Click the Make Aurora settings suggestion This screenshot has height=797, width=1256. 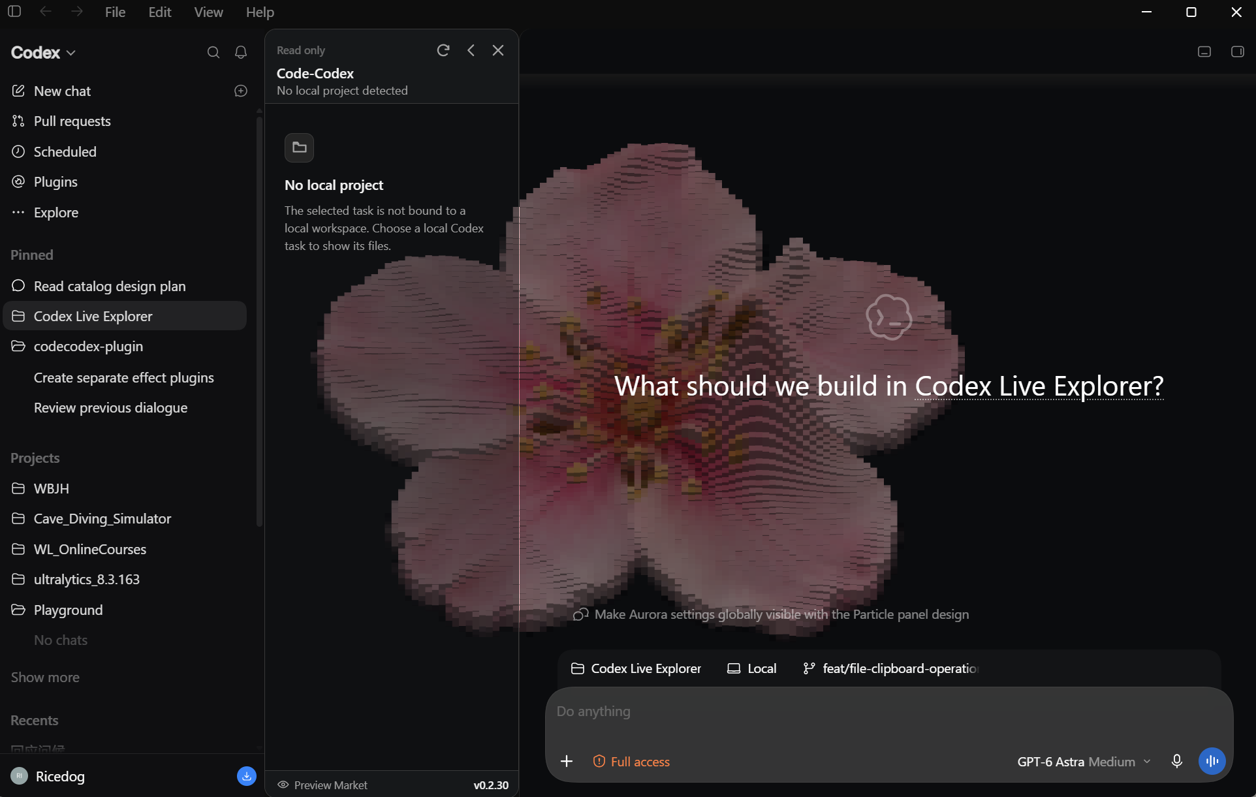(x=771, y=614)
